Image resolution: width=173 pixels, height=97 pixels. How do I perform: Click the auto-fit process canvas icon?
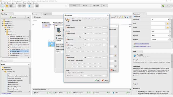(130, 17)
